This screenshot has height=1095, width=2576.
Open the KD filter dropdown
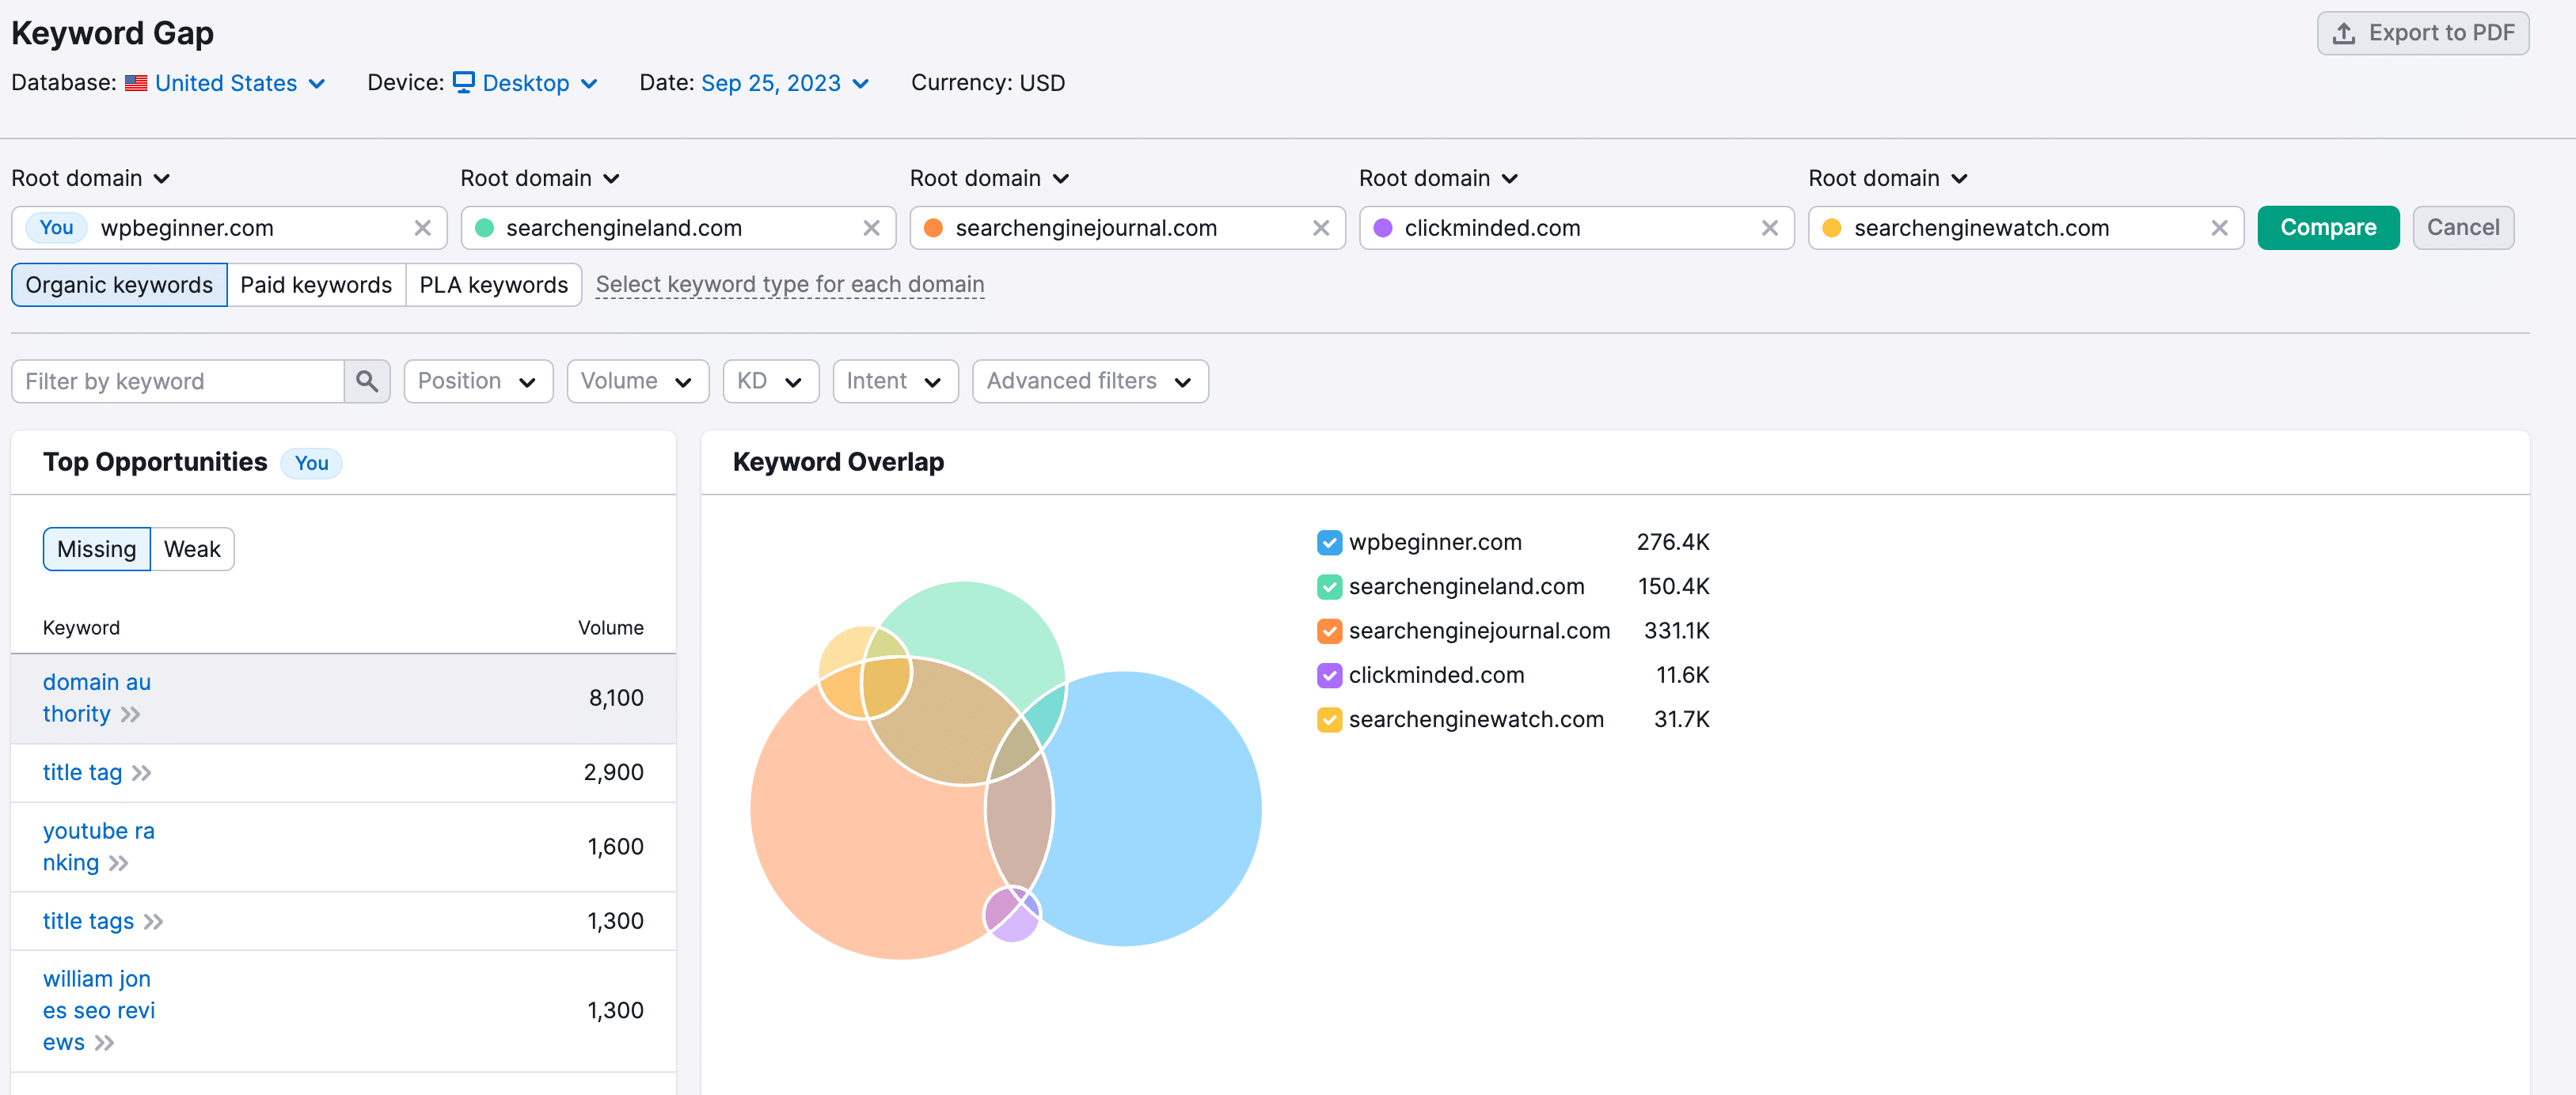pos(771,381)
